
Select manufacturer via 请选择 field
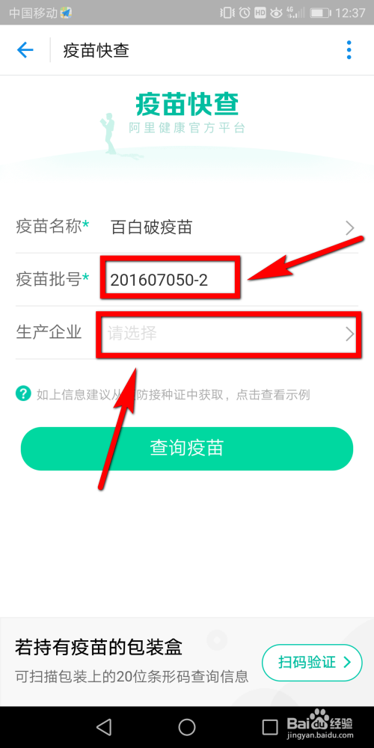(x=227, y=333)
